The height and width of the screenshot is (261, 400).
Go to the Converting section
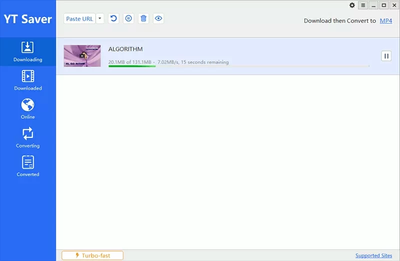(28, 138)
